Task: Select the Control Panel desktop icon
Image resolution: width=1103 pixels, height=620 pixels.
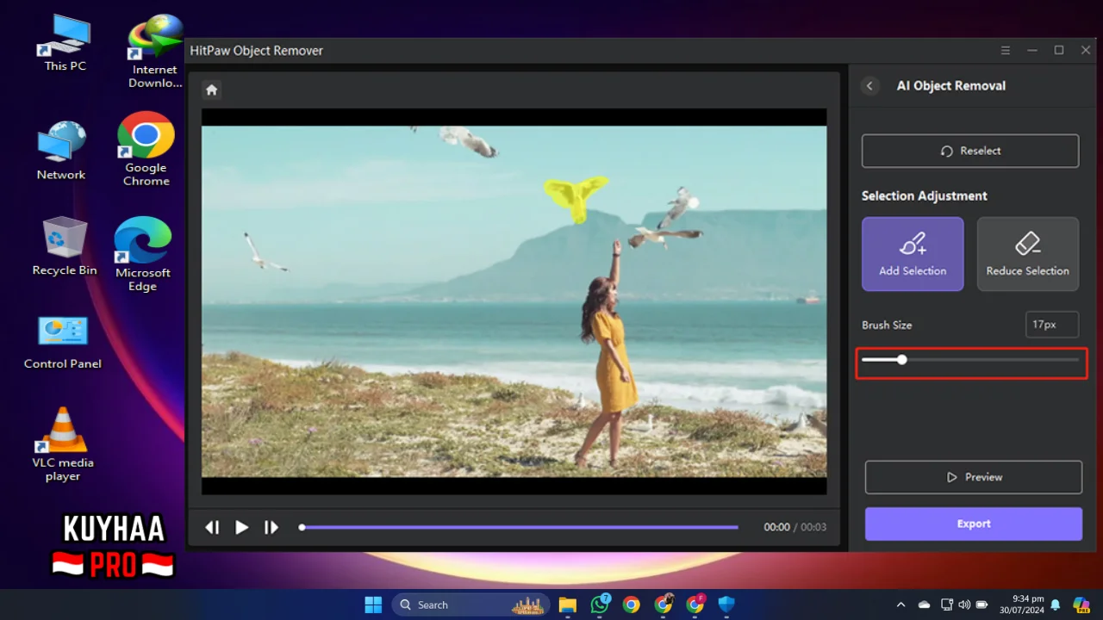Action: coord(63,342)
